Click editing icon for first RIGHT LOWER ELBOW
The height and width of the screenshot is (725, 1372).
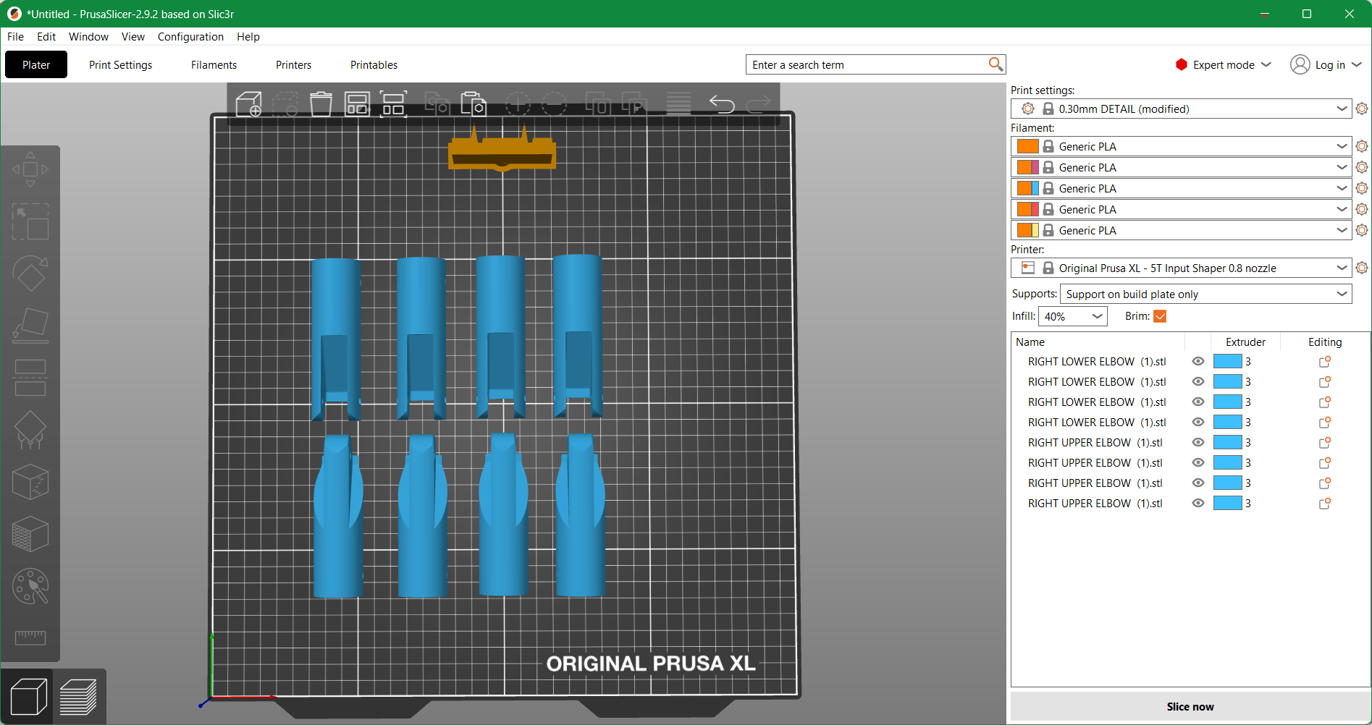(1325, 362)
